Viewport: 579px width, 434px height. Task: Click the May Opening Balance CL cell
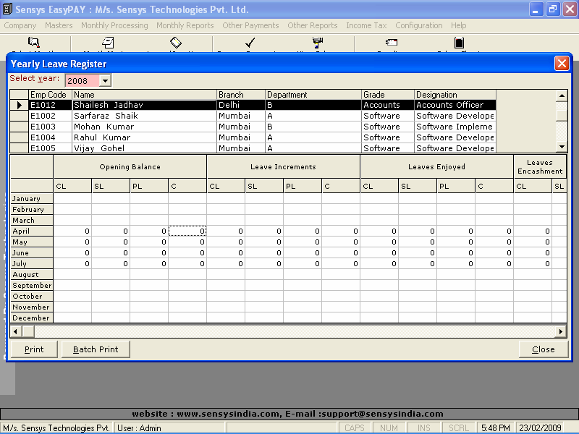tap(73, 242)
